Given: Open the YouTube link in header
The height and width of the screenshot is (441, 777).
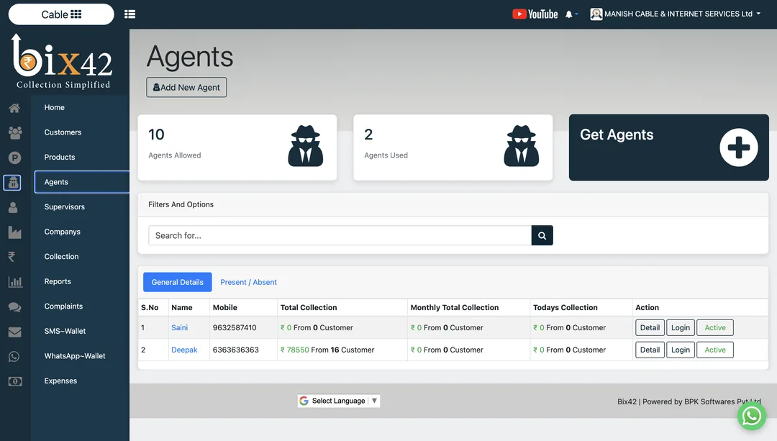Looking at the screenshot, I should coord(535,14).
